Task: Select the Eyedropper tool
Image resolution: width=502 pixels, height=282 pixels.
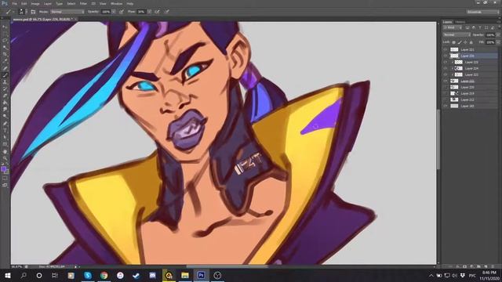Action: click(x=5, y=61)
